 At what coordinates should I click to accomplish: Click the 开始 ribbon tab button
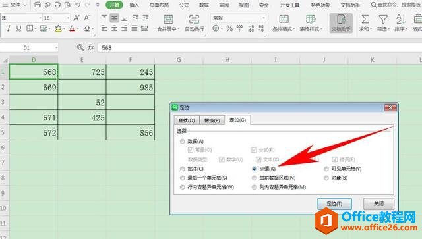(x=114, y=5)
